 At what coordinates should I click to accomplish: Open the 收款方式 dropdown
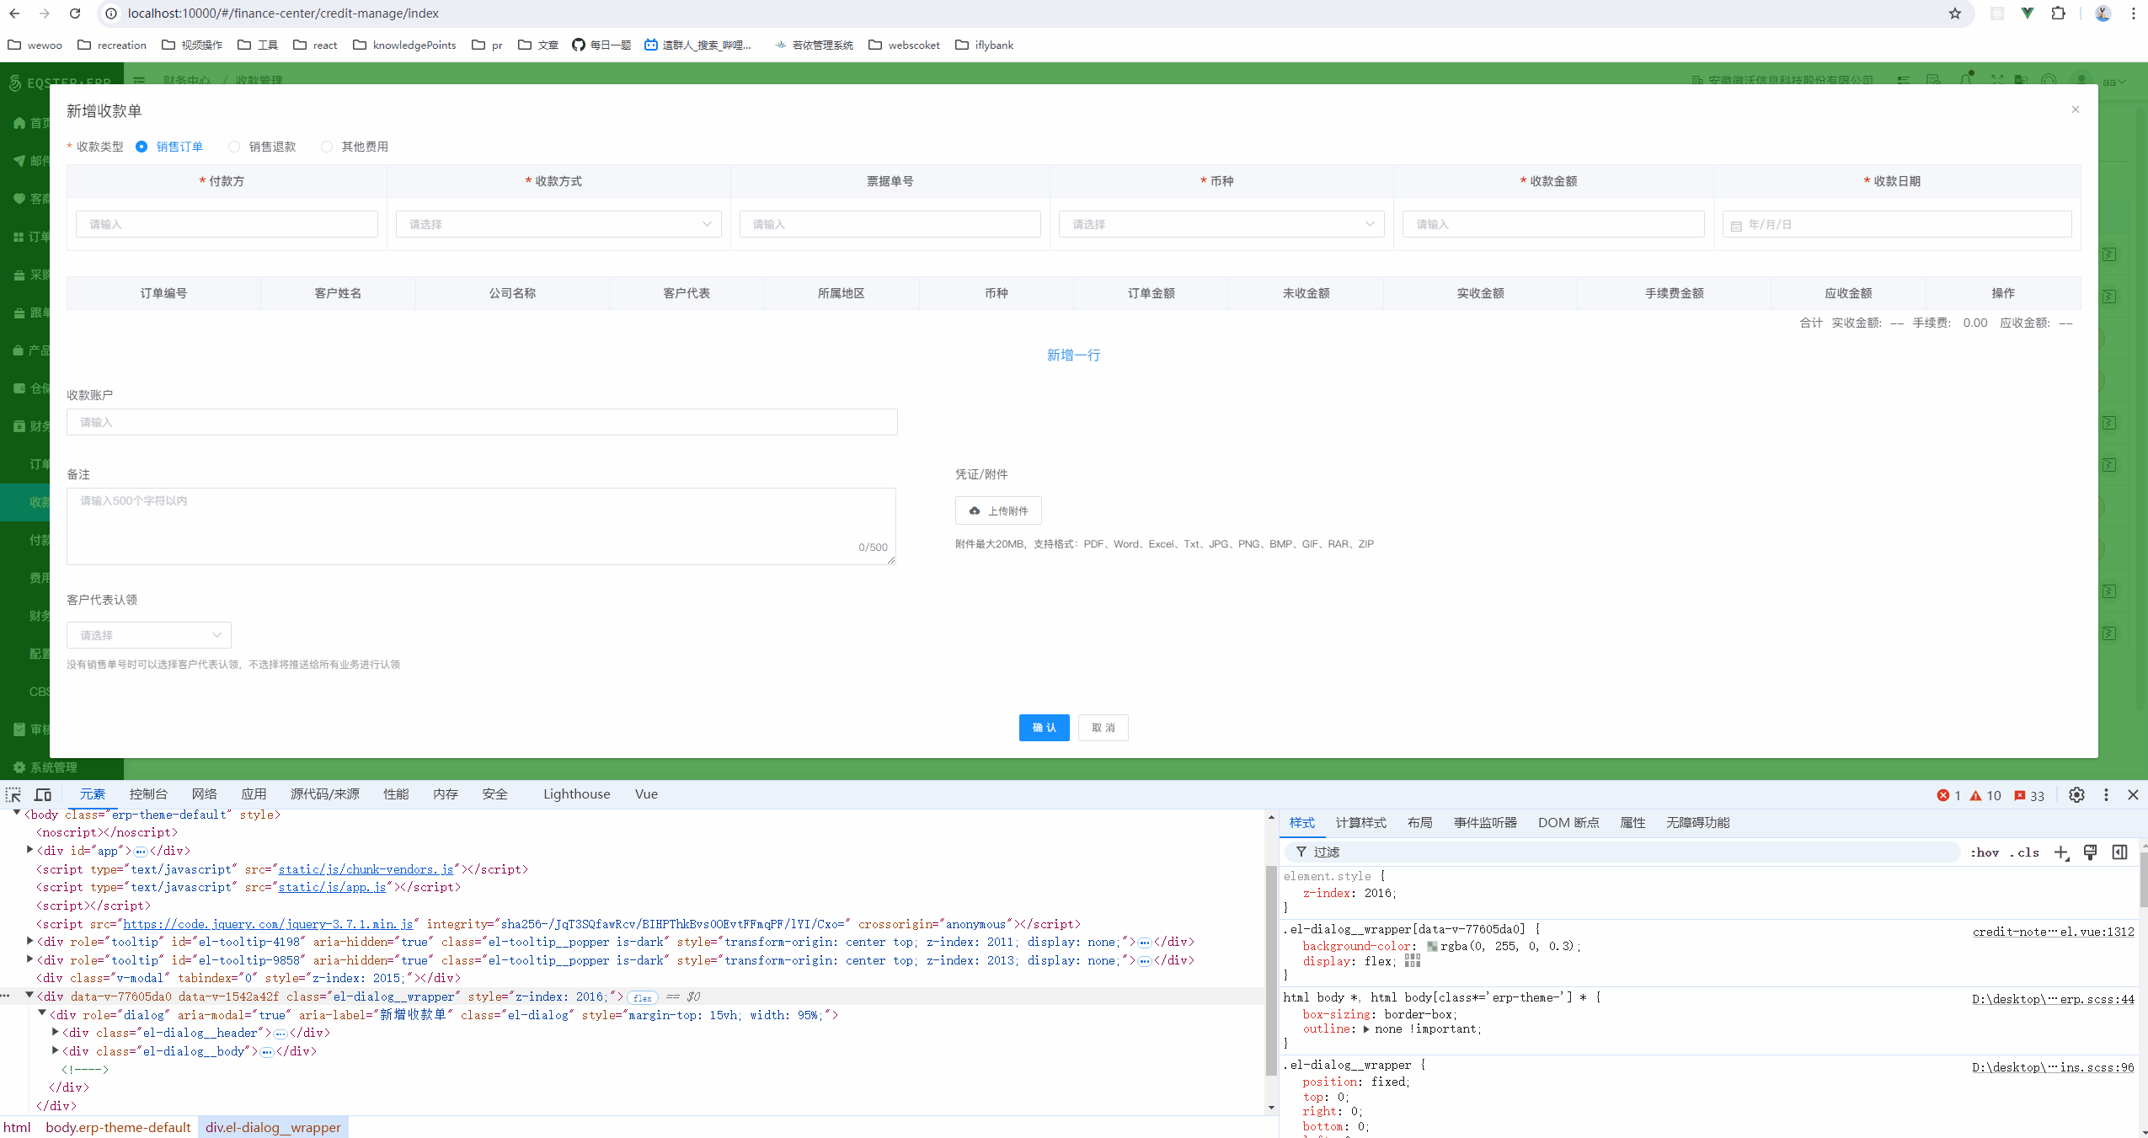pos(558,224)
